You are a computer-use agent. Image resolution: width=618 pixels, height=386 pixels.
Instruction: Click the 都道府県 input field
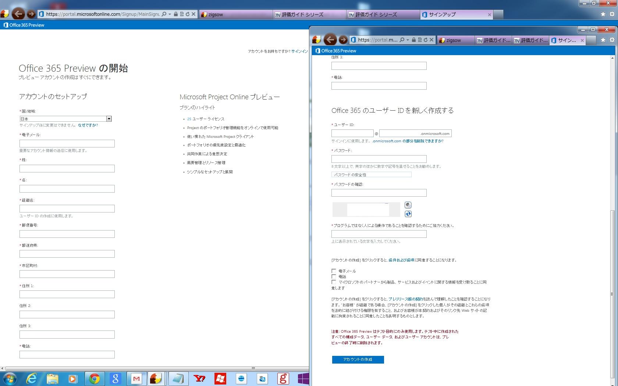[x=67, y=254]
